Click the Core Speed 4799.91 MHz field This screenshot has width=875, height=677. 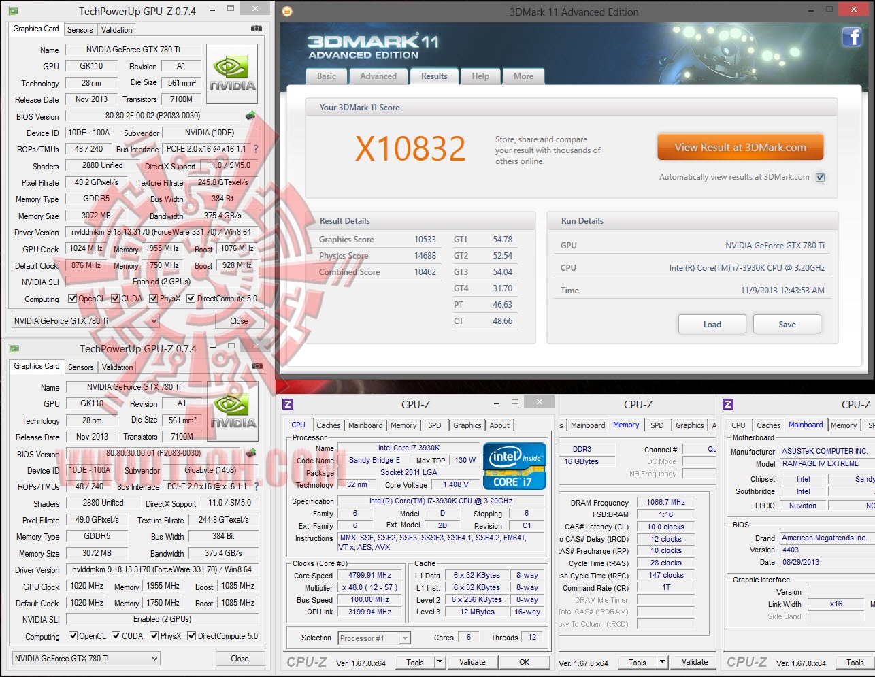point(371,576)
